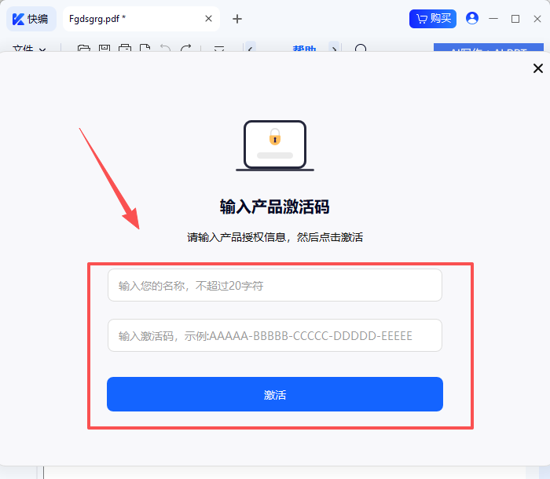
Task: Click the 购买 purchase button
Action: pyautogui.click(x=432, y=19)
